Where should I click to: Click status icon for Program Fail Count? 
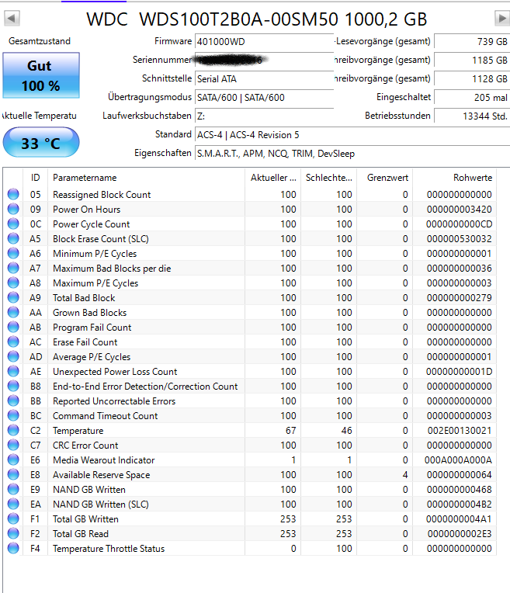click(x=13, y=327)
